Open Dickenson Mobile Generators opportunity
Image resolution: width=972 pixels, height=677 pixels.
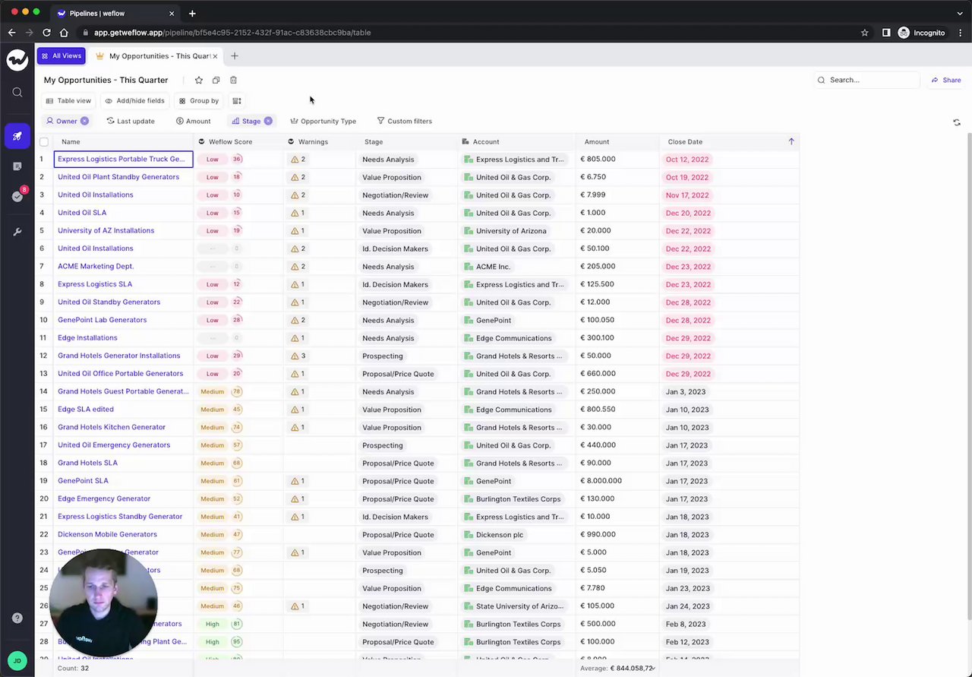tap(107, 534)
